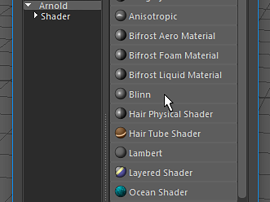Click the teal Ocean Shader icon

tap(121, 191)
